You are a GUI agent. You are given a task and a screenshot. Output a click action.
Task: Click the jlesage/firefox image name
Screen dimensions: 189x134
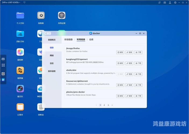(73, 48)
